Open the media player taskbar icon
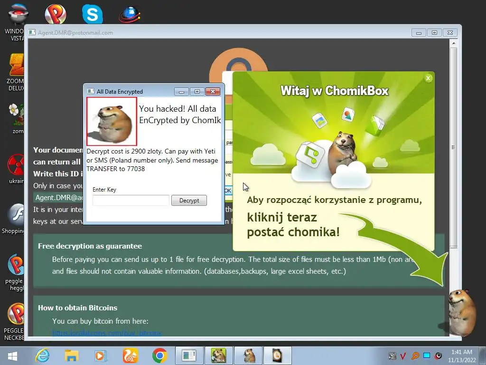486x365 pixels. [x=101, y=355]
